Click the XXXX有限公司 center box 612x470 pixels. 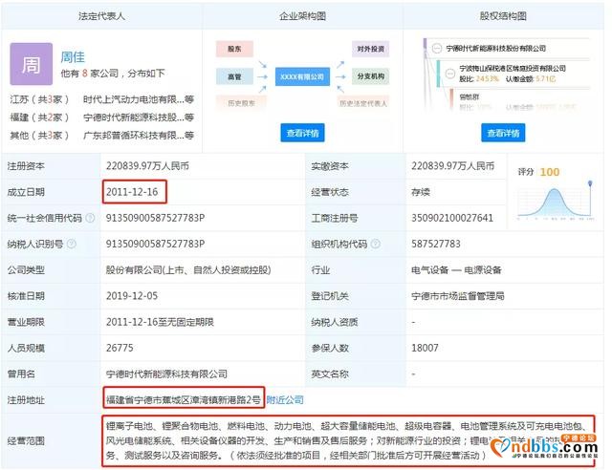[x=302, y=76]
